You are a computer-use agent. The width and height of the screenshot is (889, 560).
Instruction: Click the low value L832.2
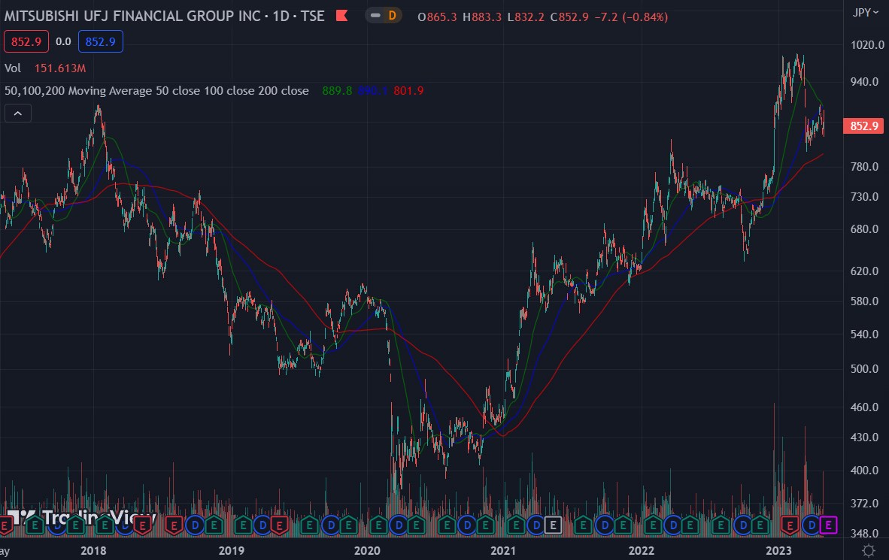tap(526, 17)
